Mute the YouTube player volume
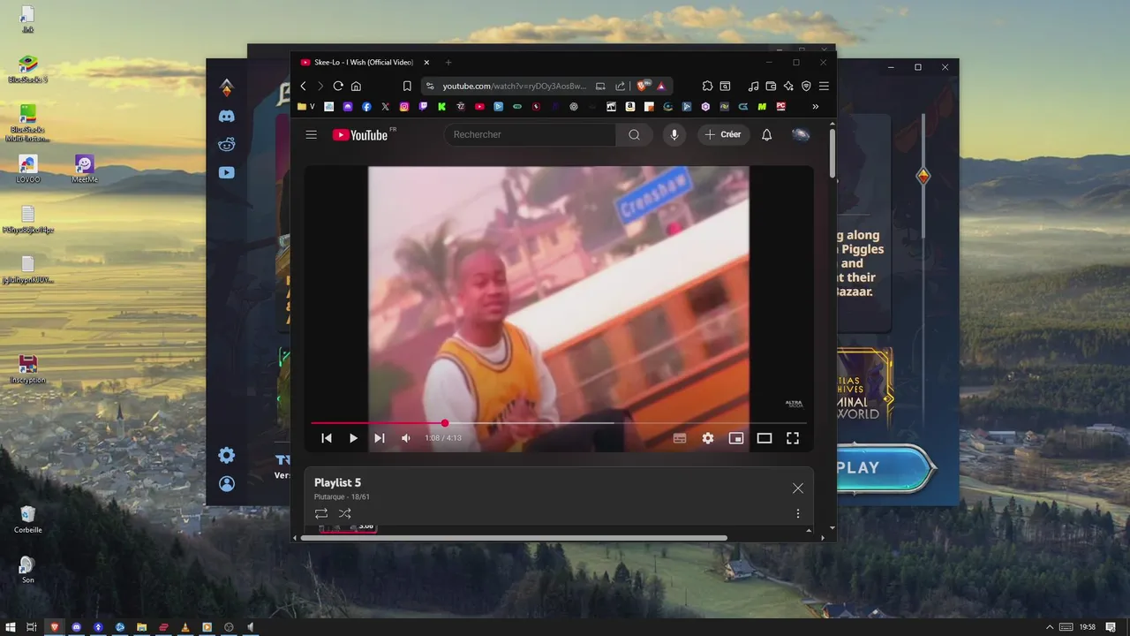This screenshot has width=1130, height=636. click(406, 438)
